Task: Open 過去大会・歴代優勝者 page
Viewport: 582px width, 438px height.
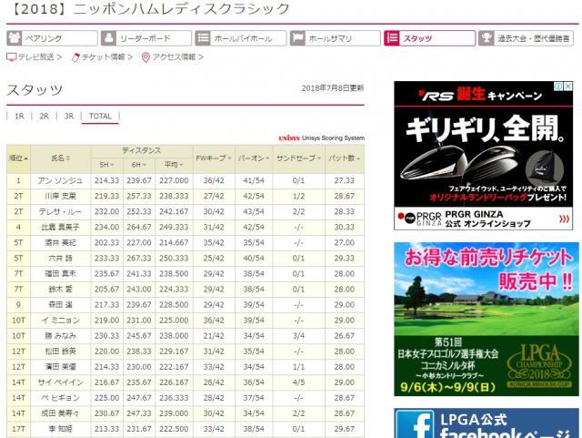Action: click(526, 38)
